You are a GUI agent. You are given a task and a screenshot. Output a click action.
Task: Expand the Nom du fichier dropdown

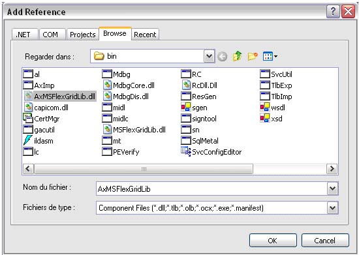(x=332, y=188)
